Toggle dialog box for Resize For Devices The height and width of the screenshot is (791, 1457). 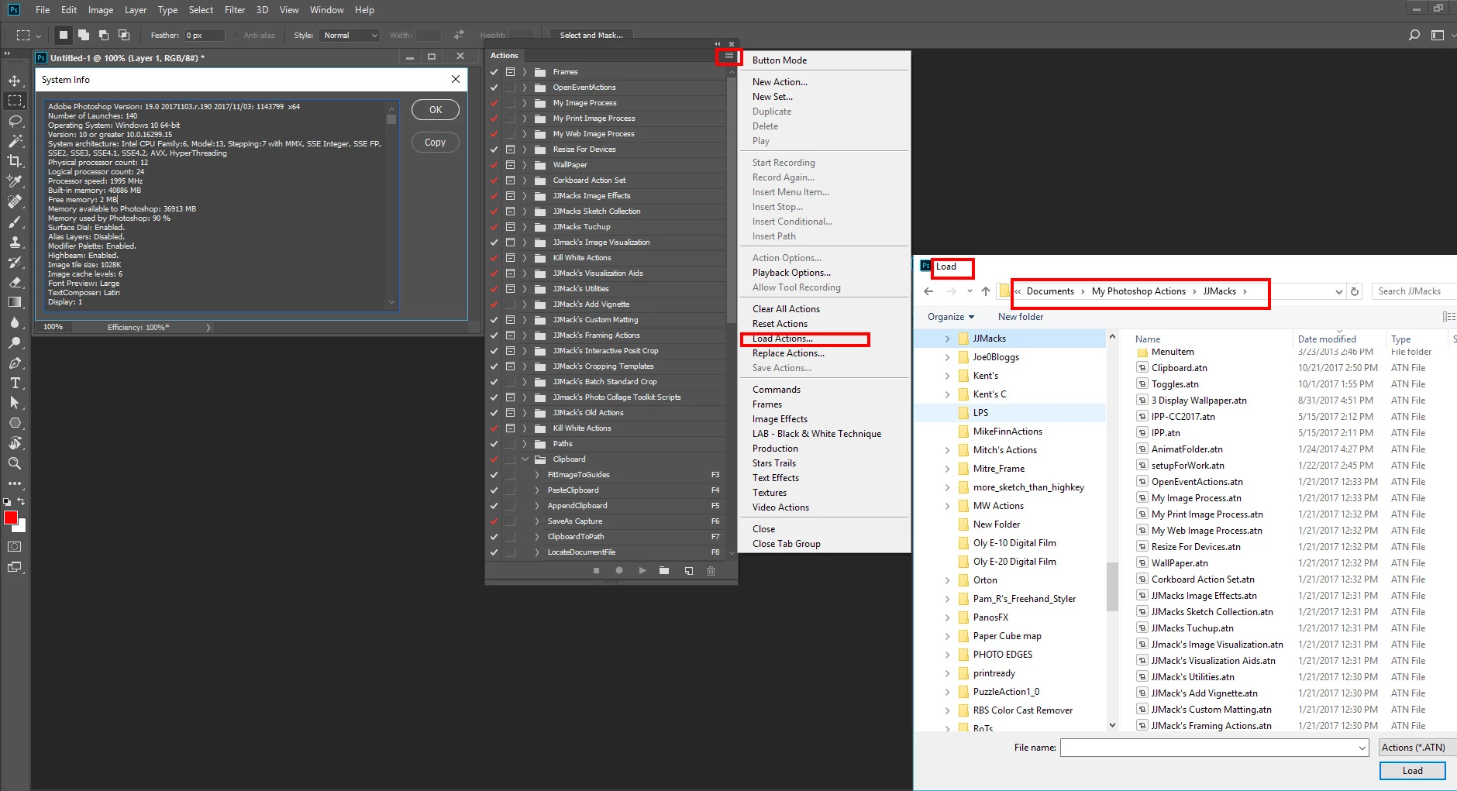(510, 150)
